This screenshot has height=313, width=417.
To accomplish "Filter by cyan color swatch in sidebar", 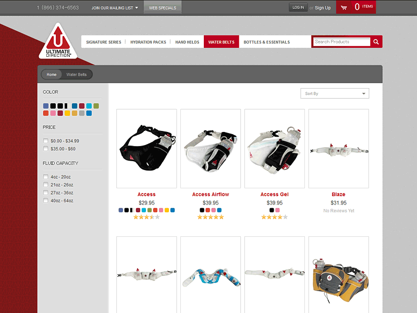I will [89, 106].
